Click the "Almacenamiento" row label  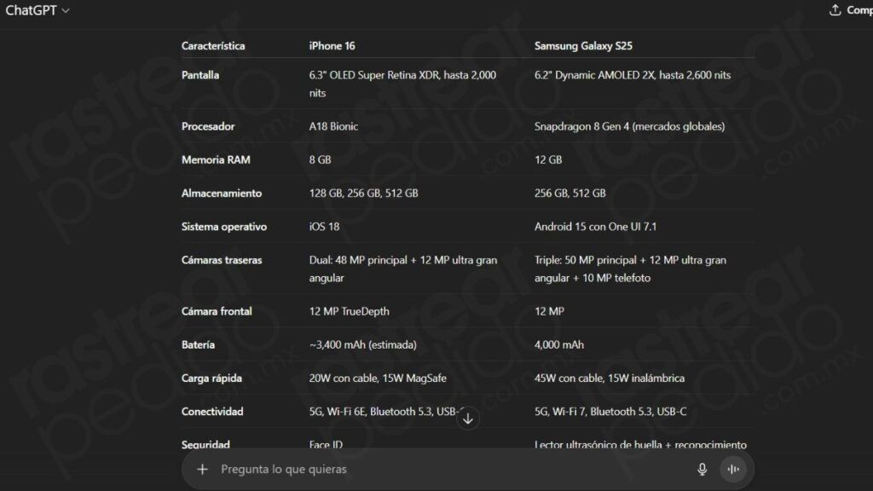pyautogui.click(x=222, y=194)
